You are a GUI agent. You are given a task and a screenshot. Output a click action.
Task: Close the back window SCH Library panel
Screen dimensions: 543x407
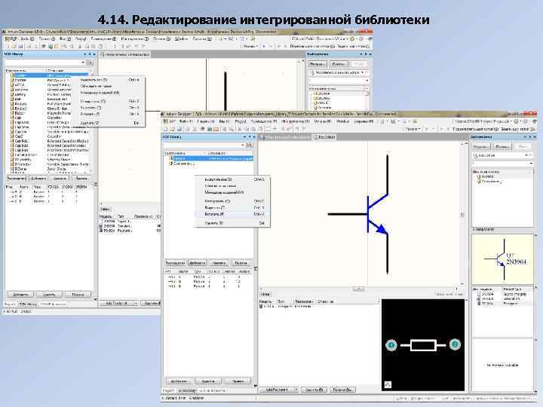point(94,54)
